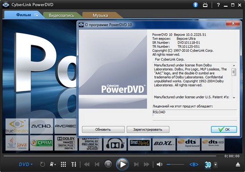Open the TV mode icon in title bar

(205, 5)
